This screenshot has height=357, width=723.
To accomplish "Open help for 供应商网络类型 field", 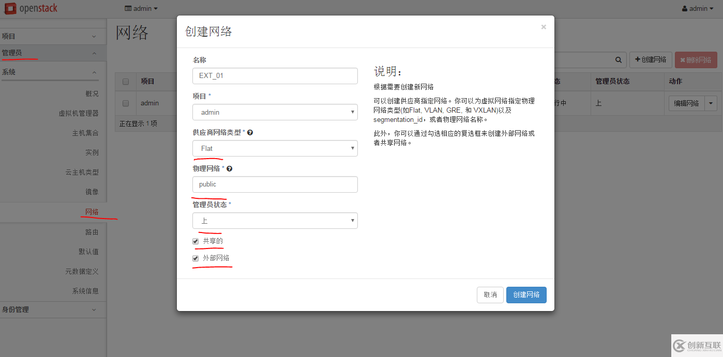I will pyautogui.click(x=250, y=133).
